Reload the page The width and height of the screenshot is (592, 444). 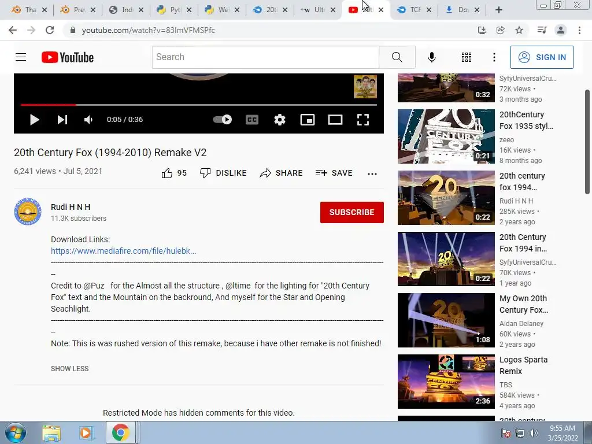(x=50, y=30)
